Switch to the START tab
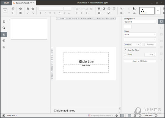The width and height of the screenshot is (165, 118). point(6,3)
